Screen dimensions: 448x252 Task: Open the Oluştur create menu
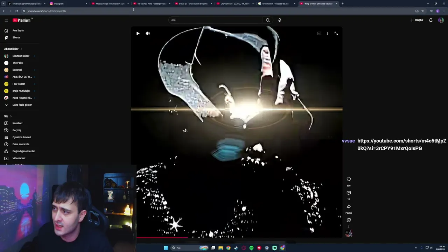417,20
